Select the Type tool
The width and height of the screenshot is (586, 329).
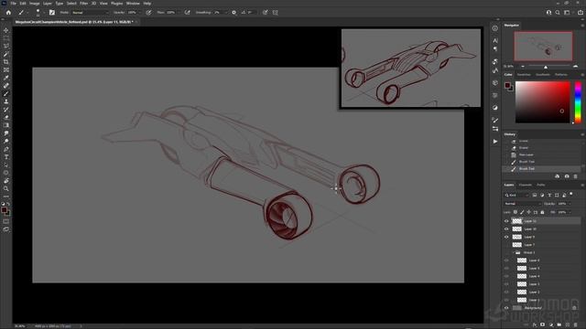[6, 157]
